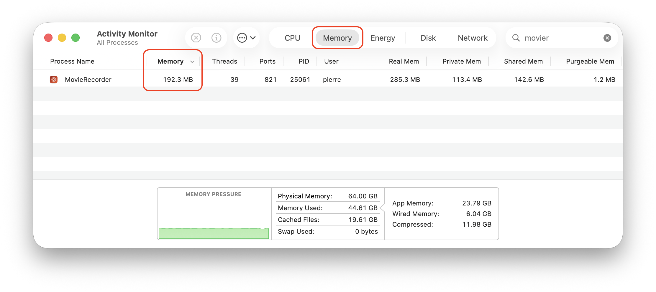This screenshot has height=292, width=656.
Task: Sort by the Process Name column header
Action: [x=72, y=61]
